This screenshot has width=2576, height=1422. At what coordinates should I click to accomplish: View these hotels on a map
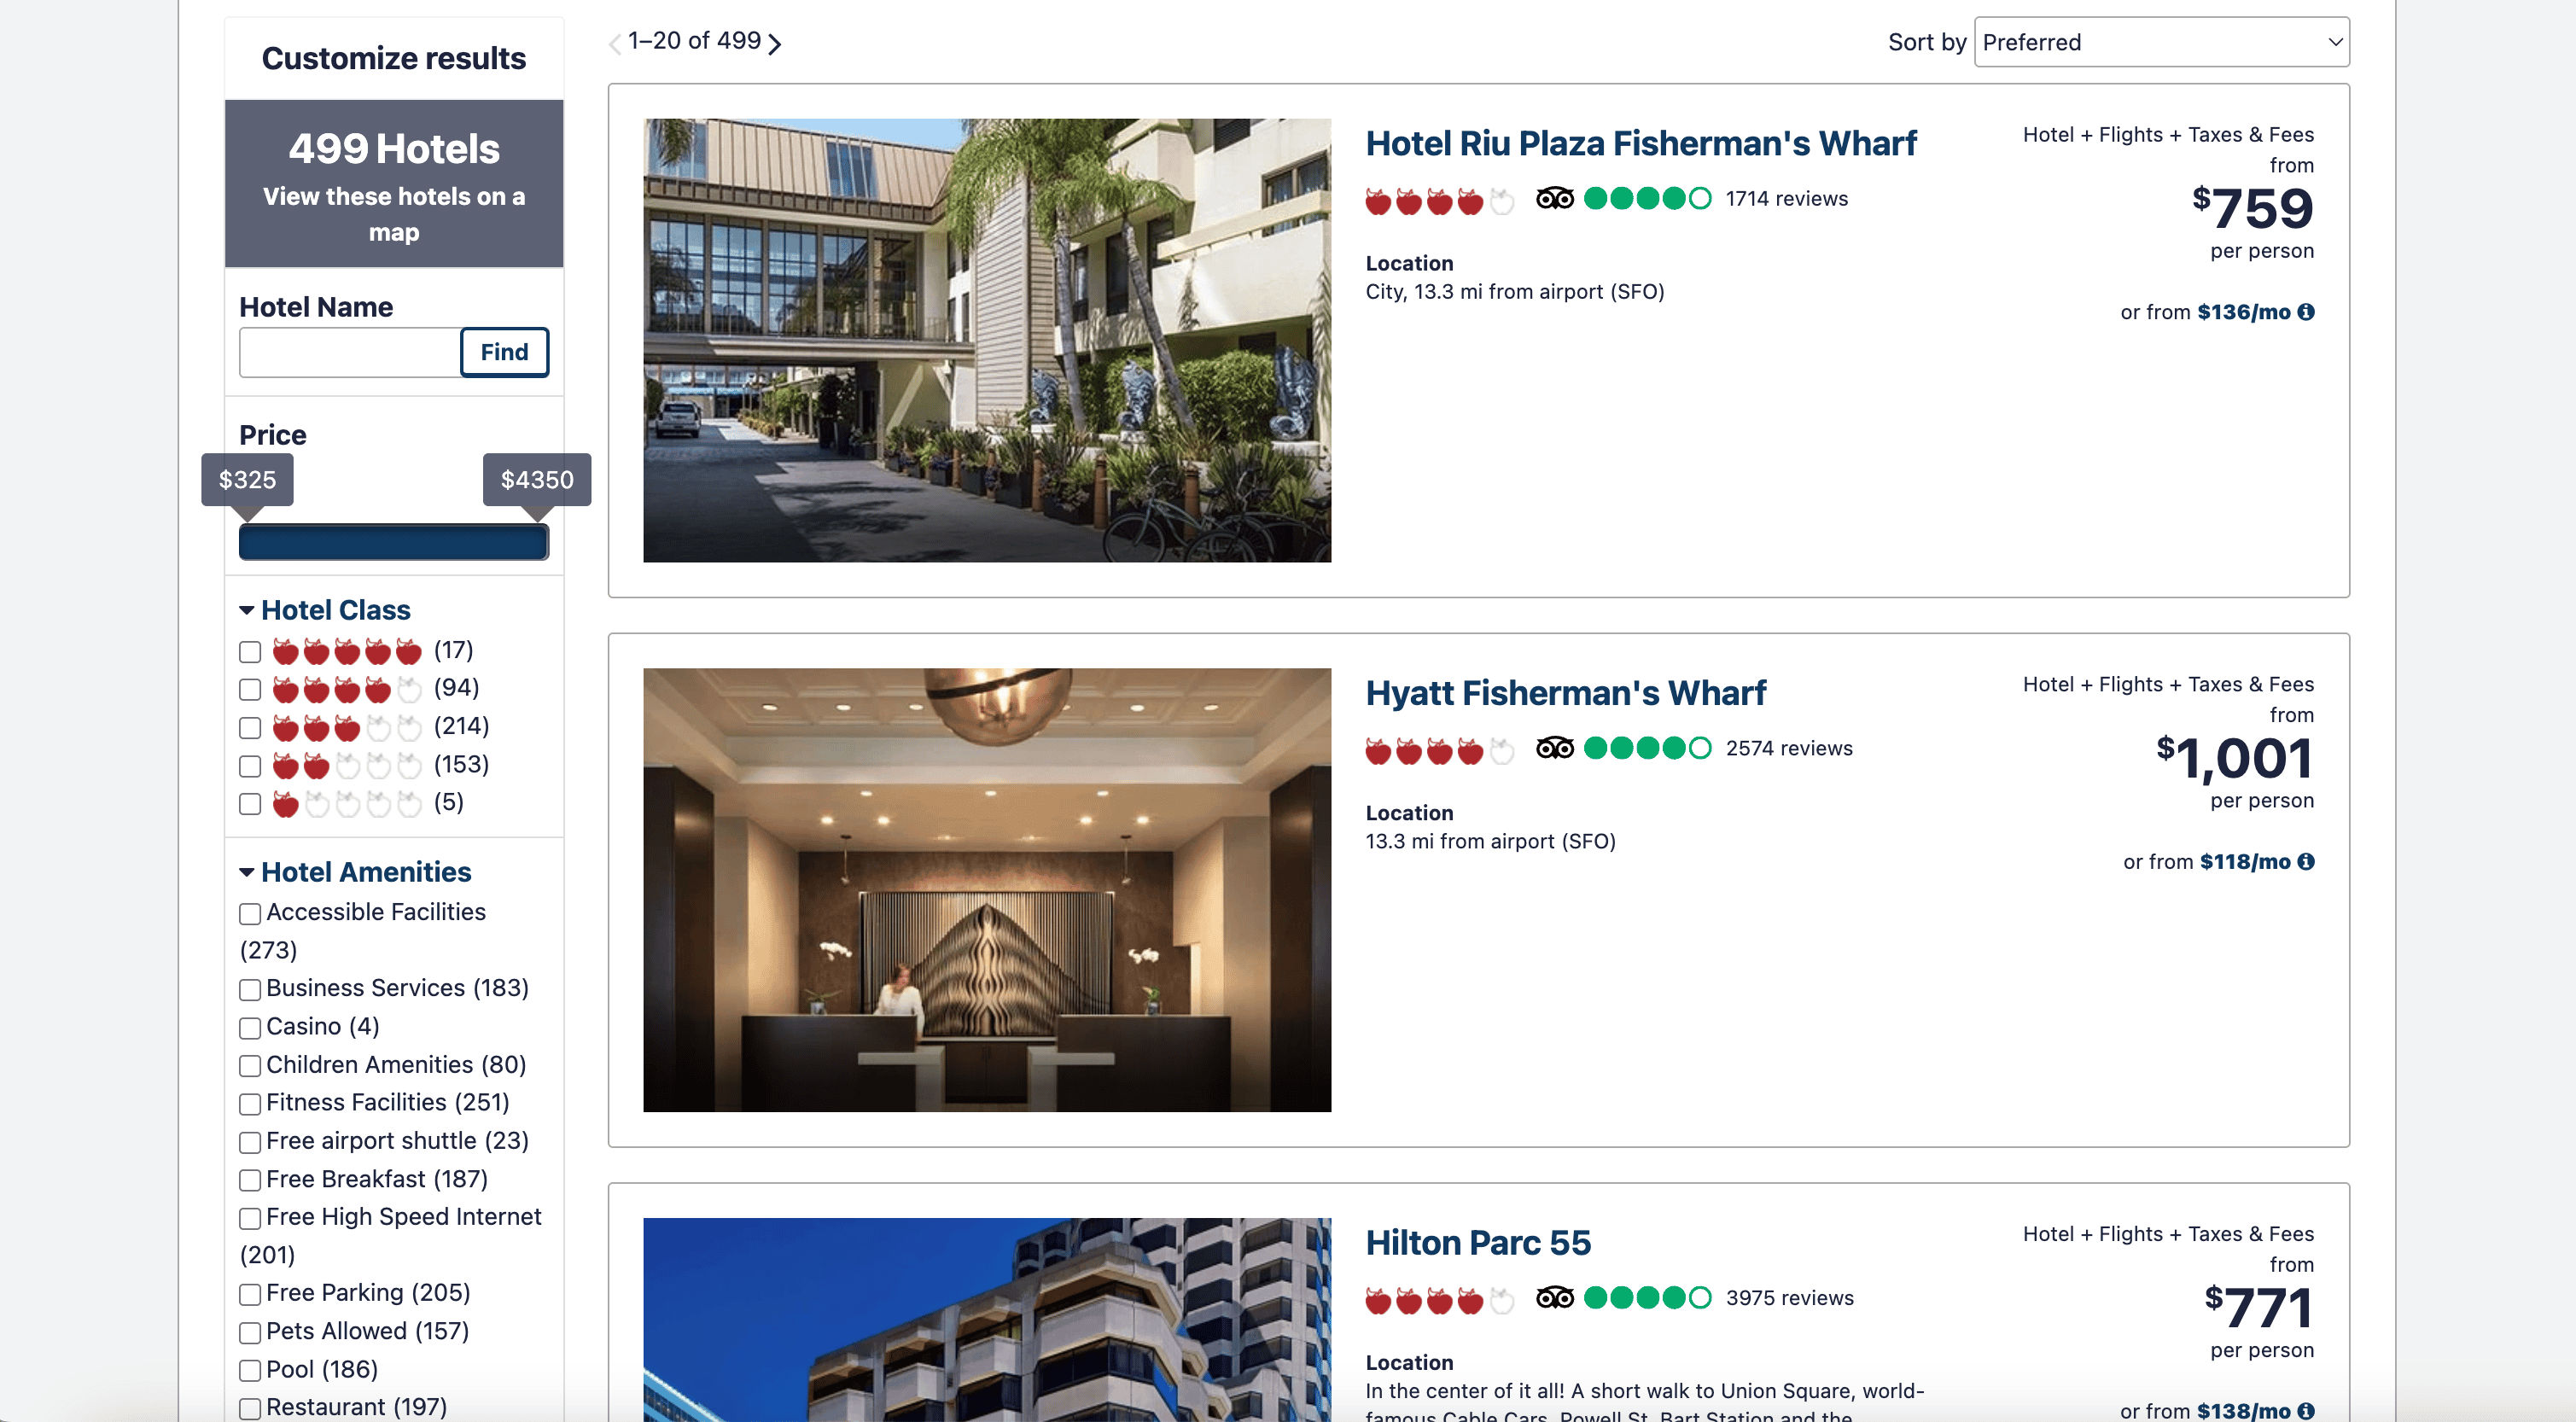[394, 214]
